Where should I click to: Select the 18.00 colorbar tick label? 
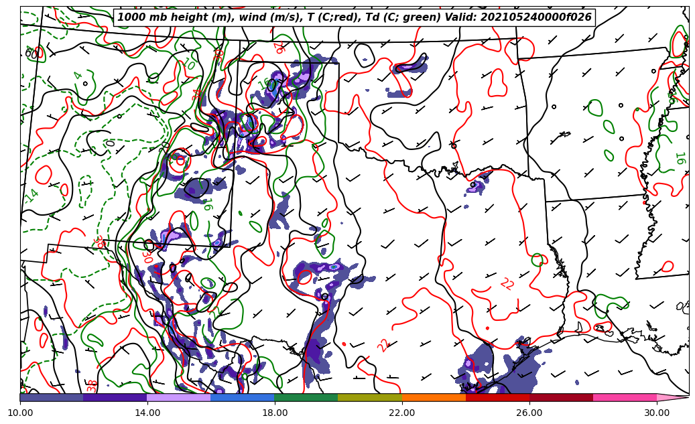(x=275, y=413)
